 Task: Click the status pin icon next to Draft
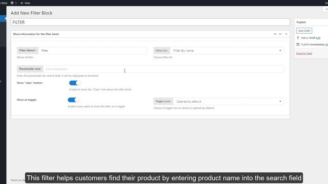click(298, 38)
